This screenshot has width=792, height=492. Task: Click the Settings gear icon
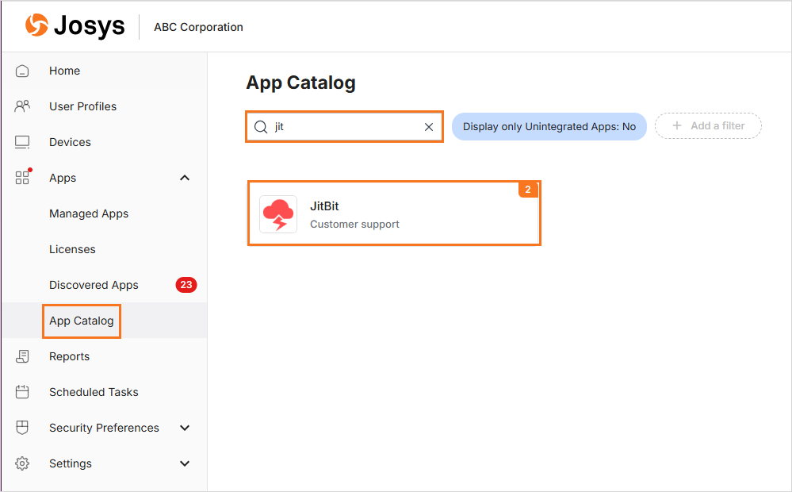click(22, 463)
